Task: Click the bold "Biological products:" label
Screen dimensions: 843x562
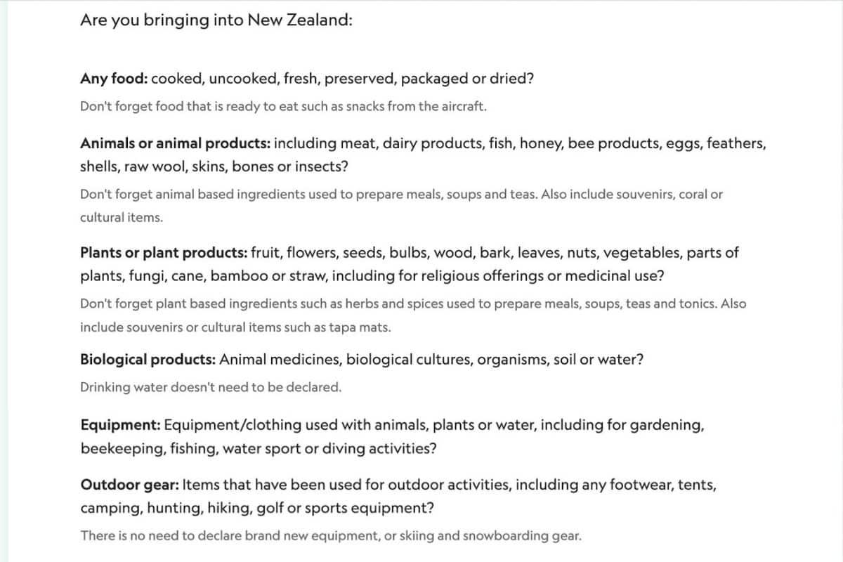Action: [x=148, y=360]
